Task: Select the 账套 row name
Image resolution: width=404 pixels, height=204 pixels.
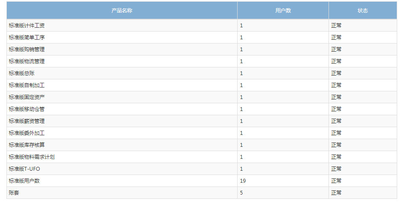Action: tap(14, 192)
